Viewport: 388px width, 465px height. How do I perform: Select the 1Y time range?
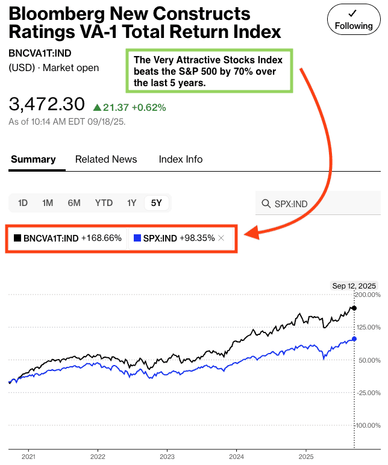(131, 203)
